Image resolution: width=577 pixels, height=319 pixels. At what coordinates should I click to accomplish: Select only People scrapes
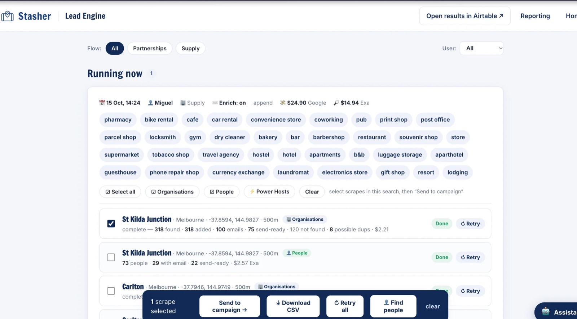(222, 192)
